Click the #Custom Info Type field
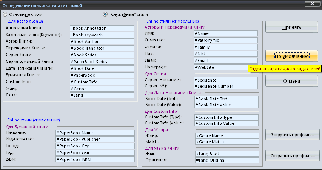322x170 pixels. [226, 117]
